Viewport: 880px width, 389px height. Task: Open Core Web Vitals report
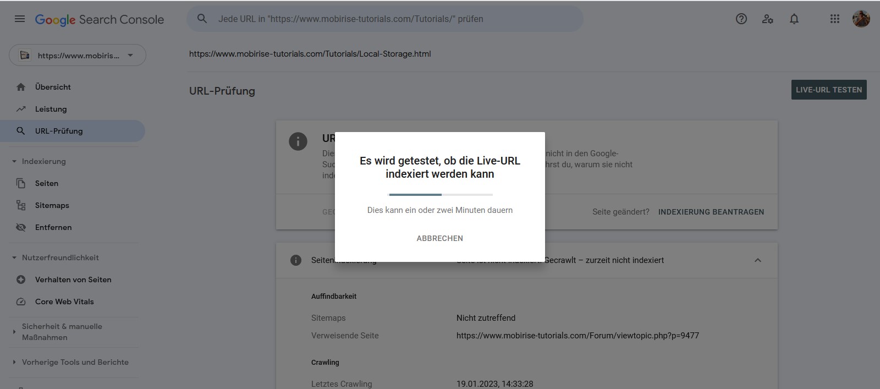(64, 302)
